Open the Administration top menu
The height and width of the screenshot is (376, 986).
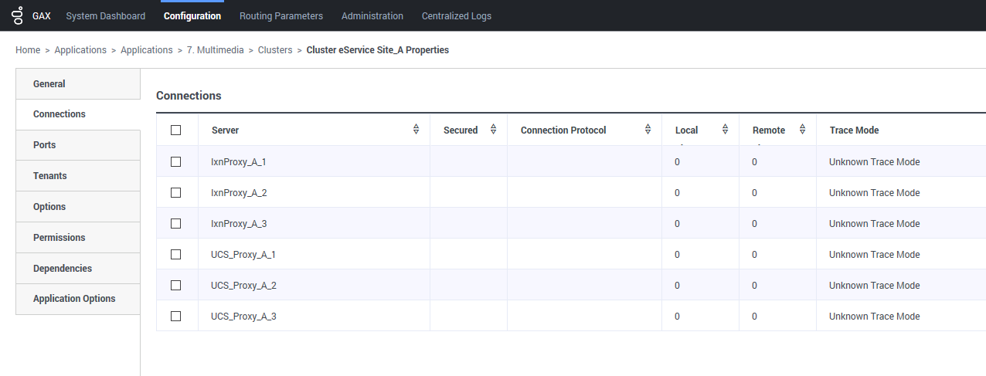(x=372, y=15)
